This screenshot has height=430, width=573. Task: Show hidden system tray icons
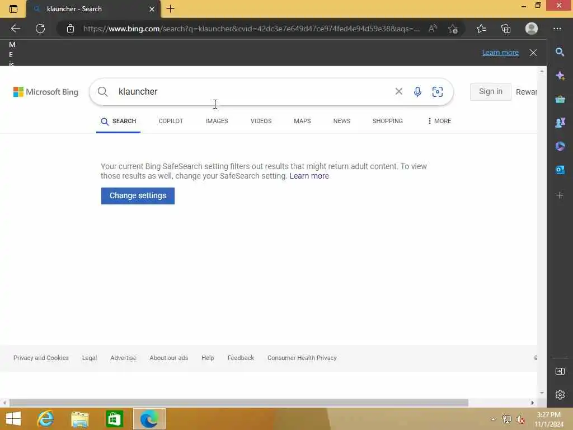(493, 419)
